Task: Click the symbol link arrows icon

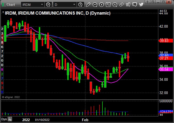Action: coord(121,5)
